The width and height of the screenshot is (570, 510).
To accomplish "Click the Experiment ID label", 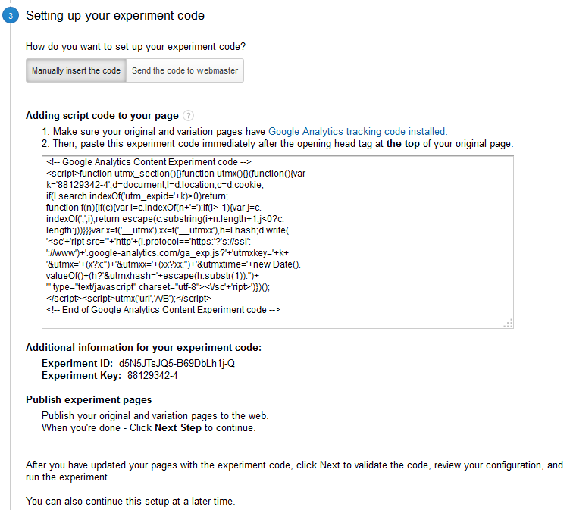I will point(77,364).
